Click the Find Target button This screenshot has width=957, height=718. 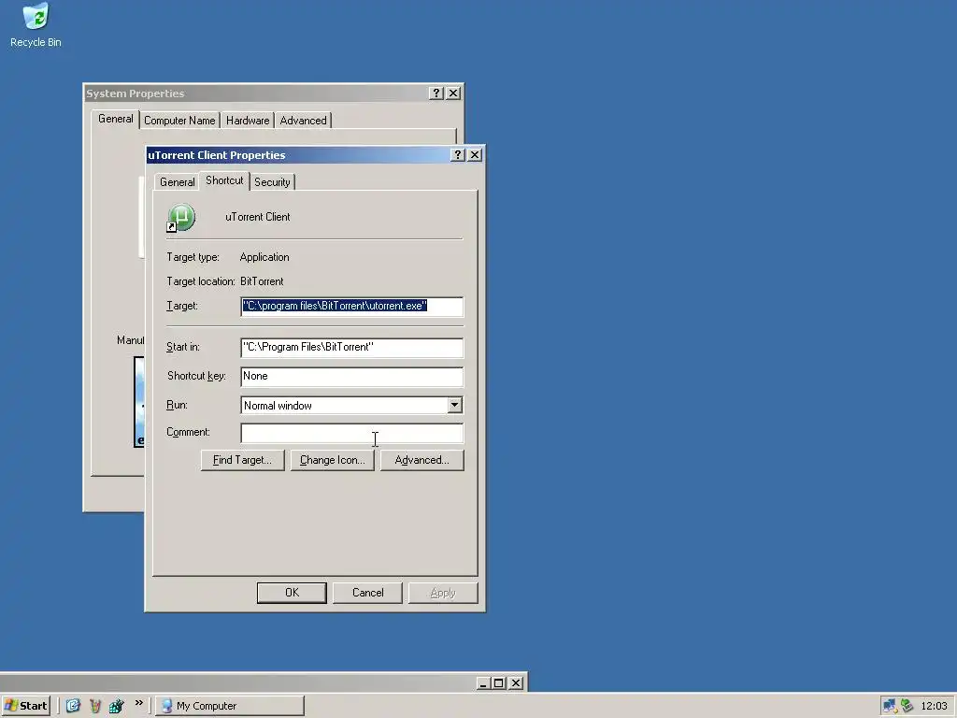[242, 460]
